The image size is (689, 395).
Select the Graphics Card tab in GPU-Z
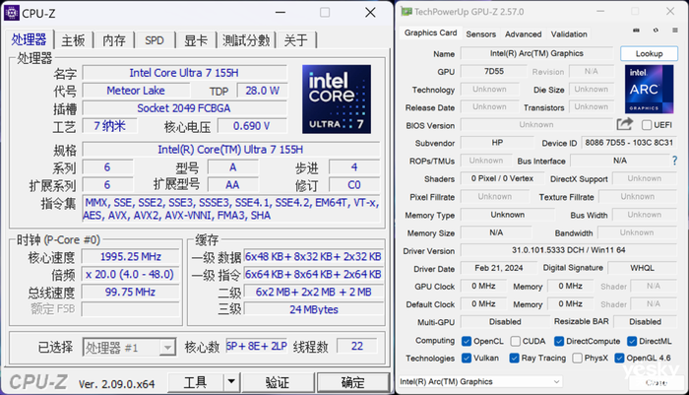click(431, 33)
